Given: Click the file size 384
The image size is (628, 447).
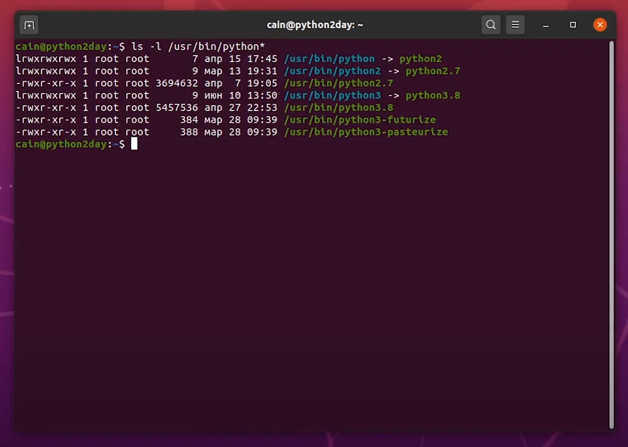Looking at the screenshot, I should pos(189,120).
